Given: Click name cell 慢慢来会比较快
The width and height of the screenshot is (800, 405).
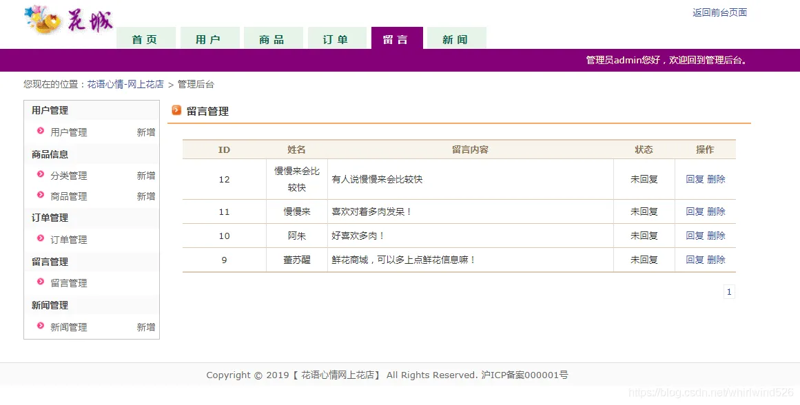Looking at the screenshot, I should pos(297,179).
